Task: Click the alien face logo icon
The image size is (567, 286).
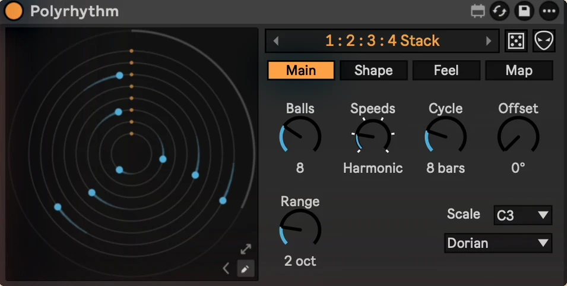Action: tap(544, 41)
